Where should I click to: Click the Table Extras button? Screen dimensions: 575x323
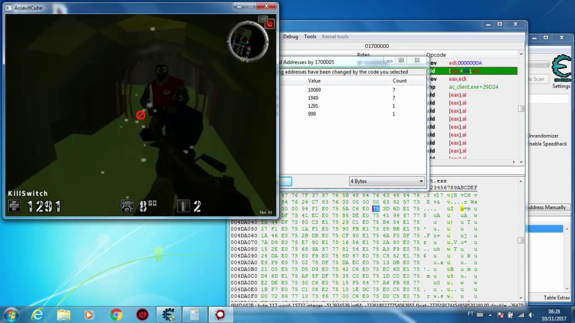pyautogui.click(x=557, y=298)
